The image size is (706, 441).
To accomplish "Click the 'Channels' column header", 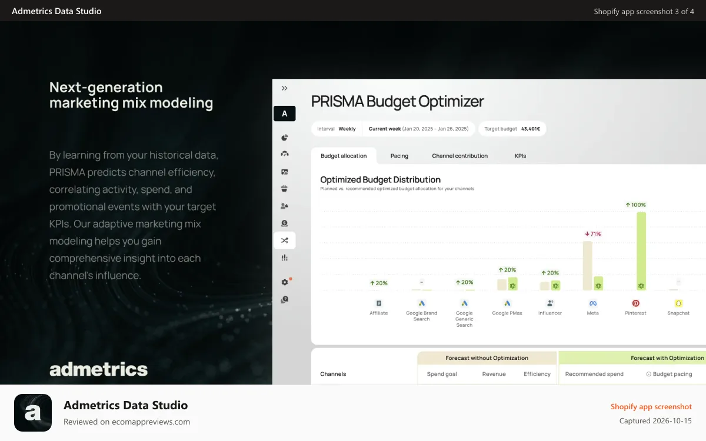I will tap(333, 374).
